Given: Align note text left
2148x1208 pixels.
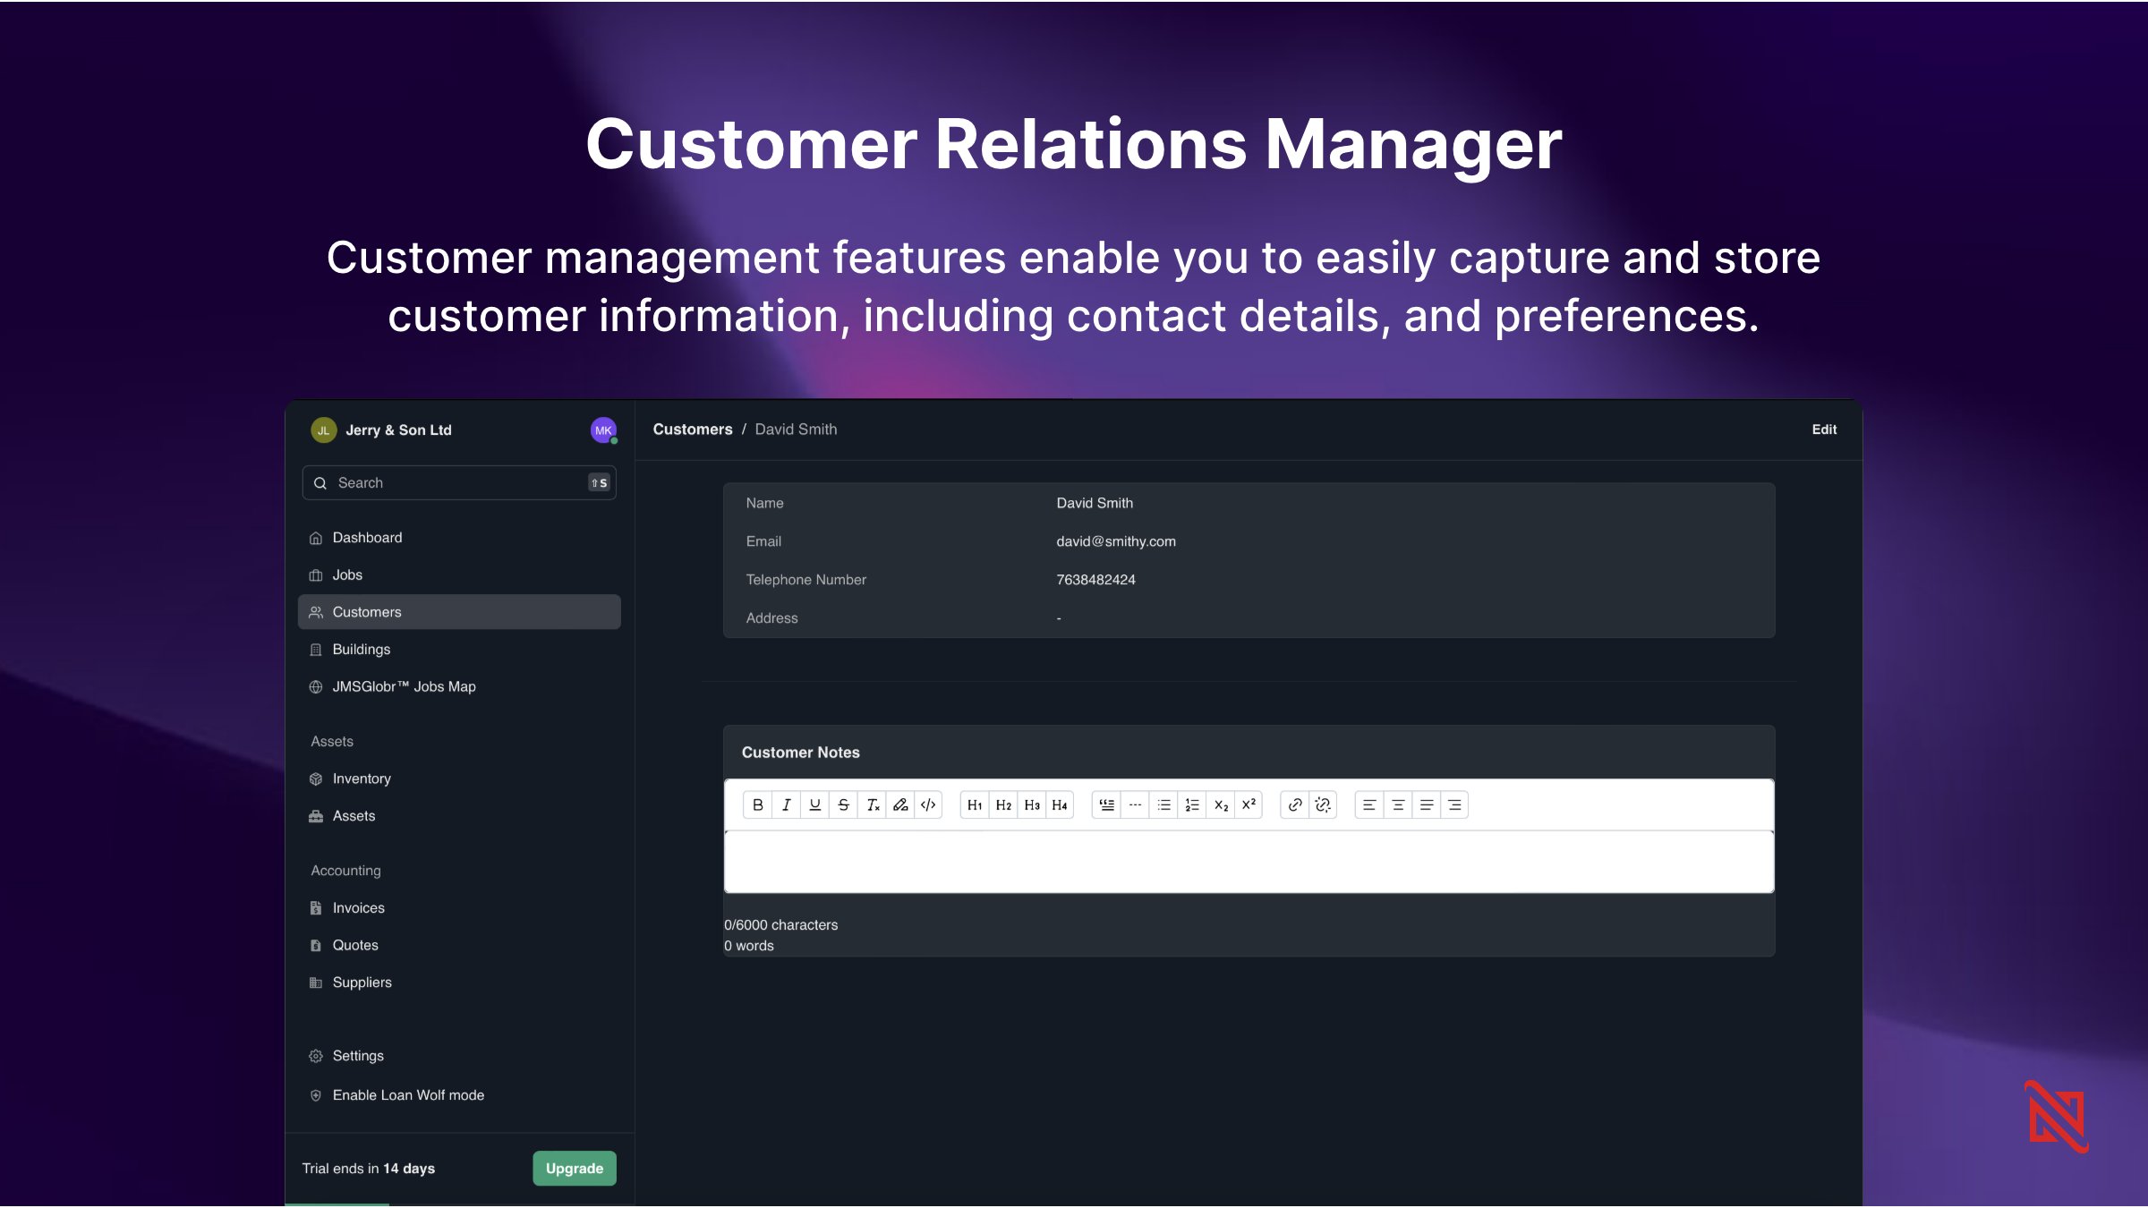Looking at the screenshot, I should [x=1369, y=804].
